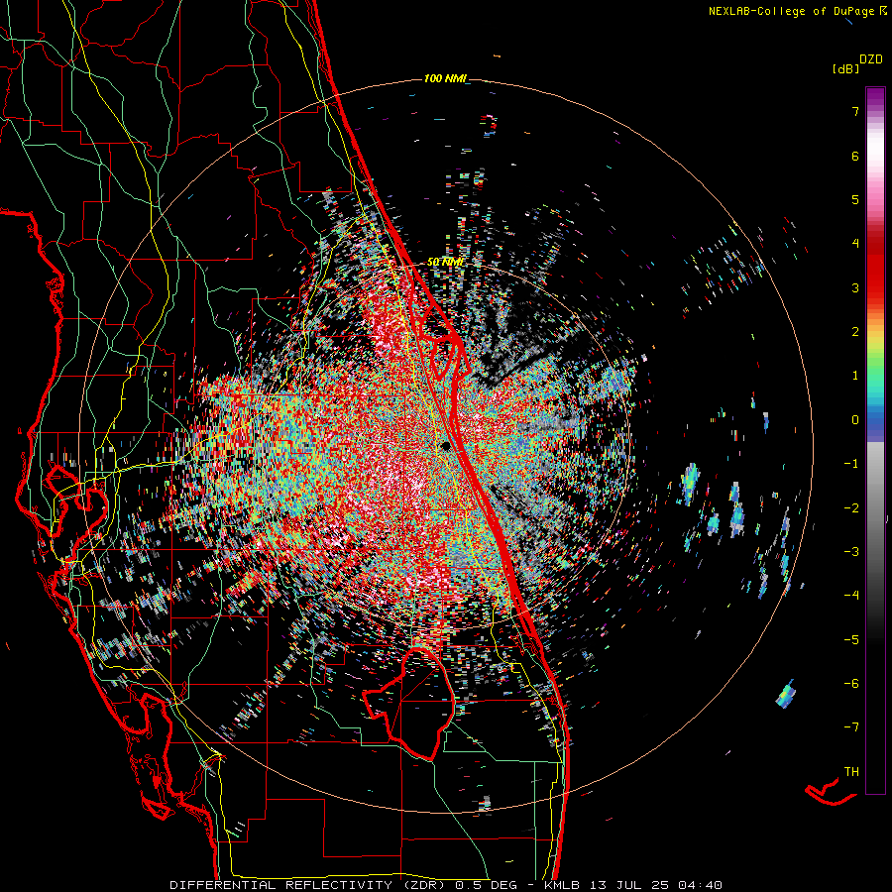Click the 100 NMI range ring label

445,78
